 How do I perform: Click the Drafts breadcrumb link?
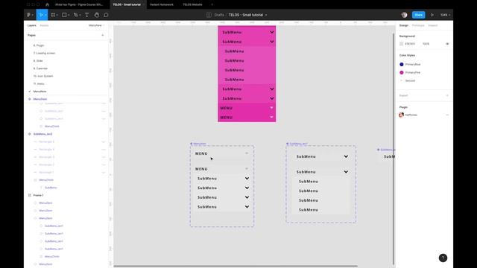click(x=219, y=15)
